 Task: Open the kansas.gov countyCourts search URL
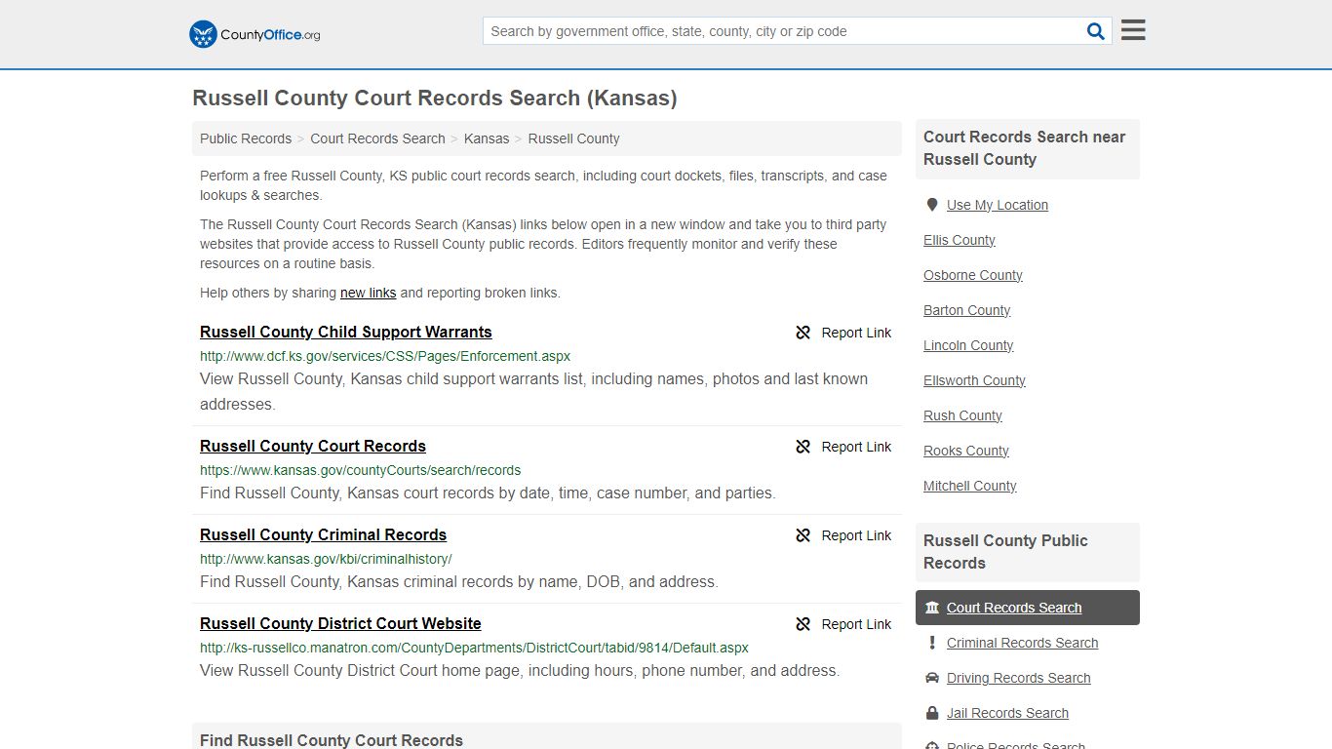tap(361, 470)
